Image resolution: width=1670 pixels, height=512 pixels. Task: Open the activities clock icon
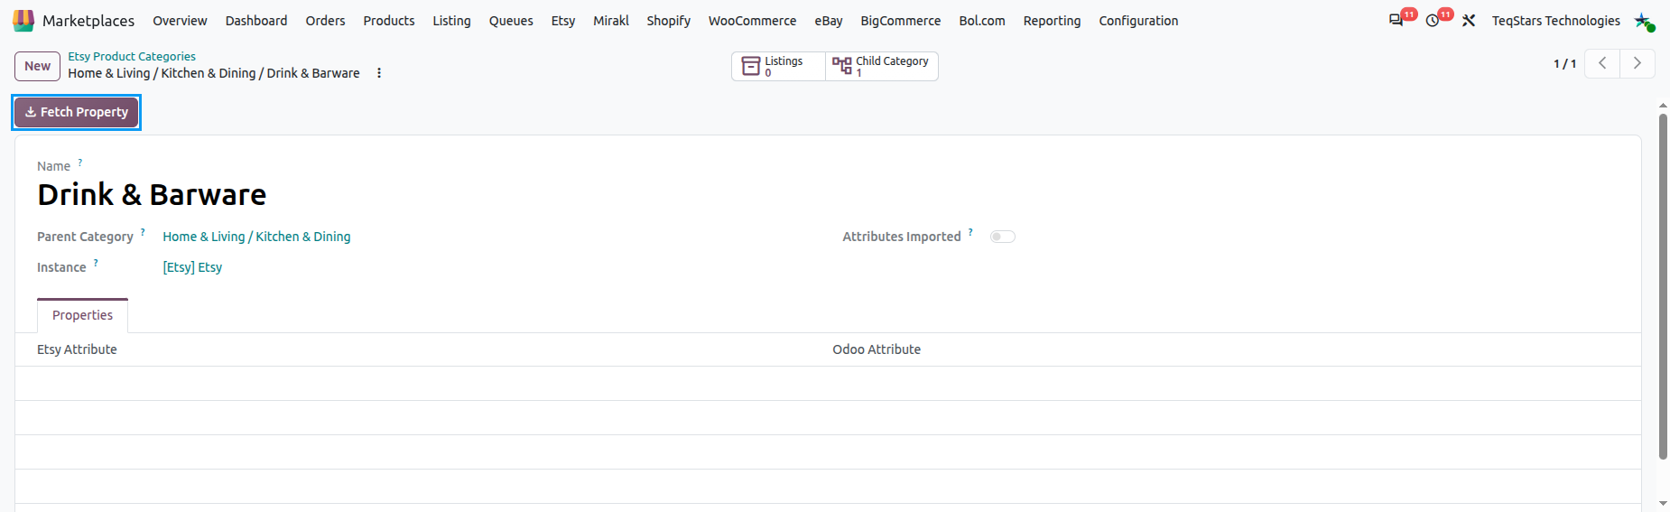click(1433, 20)
